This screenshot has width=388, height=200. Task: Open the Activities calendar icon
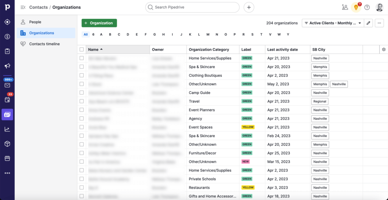(x=7, y=100)
